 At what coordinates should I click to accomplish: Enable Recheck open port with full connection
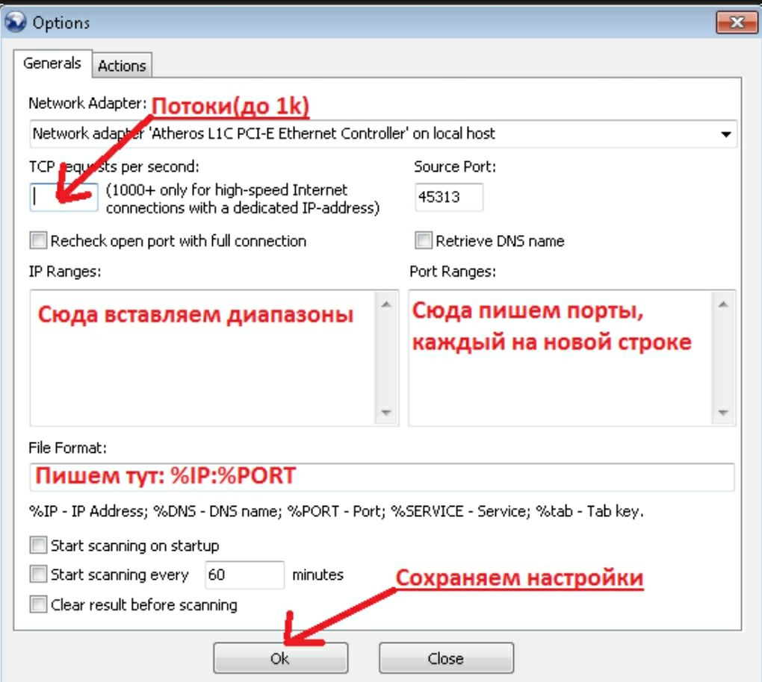pyautogui.click(x=38, y=241)
